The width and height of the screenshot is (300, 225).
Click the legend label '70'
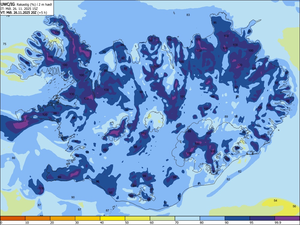pyautogui.click(x=177, y=223)
